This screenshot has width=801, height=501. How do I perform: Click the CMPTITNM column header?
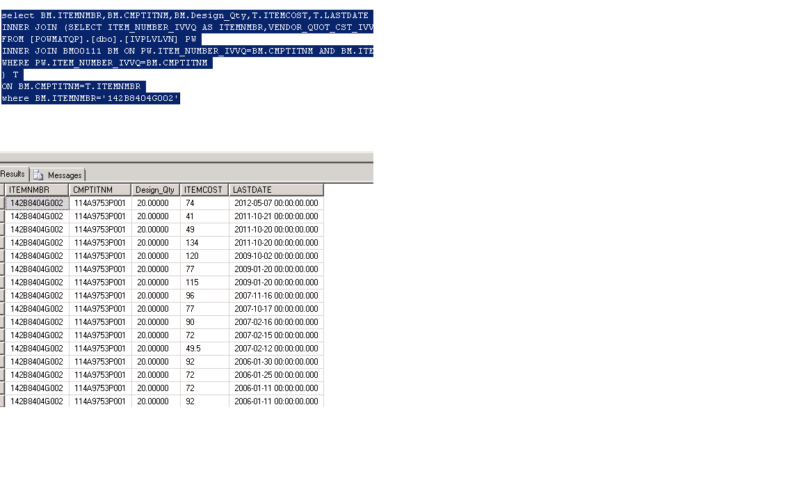99,189
